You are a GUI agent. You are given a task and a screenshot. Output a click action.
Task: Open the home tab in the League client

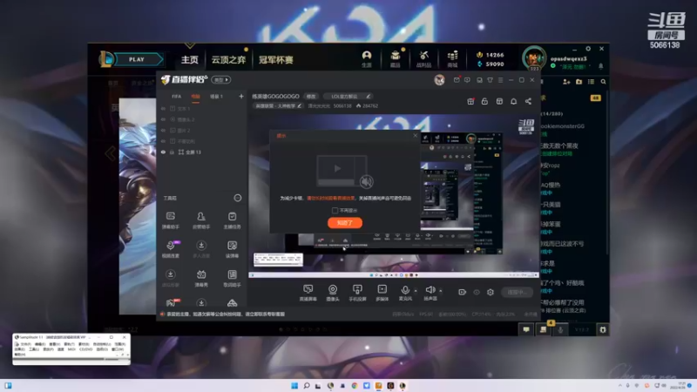[x=190, y=59]
